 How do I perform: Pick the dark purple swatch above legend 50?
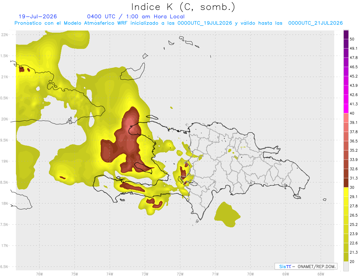(x=346, y=34)
